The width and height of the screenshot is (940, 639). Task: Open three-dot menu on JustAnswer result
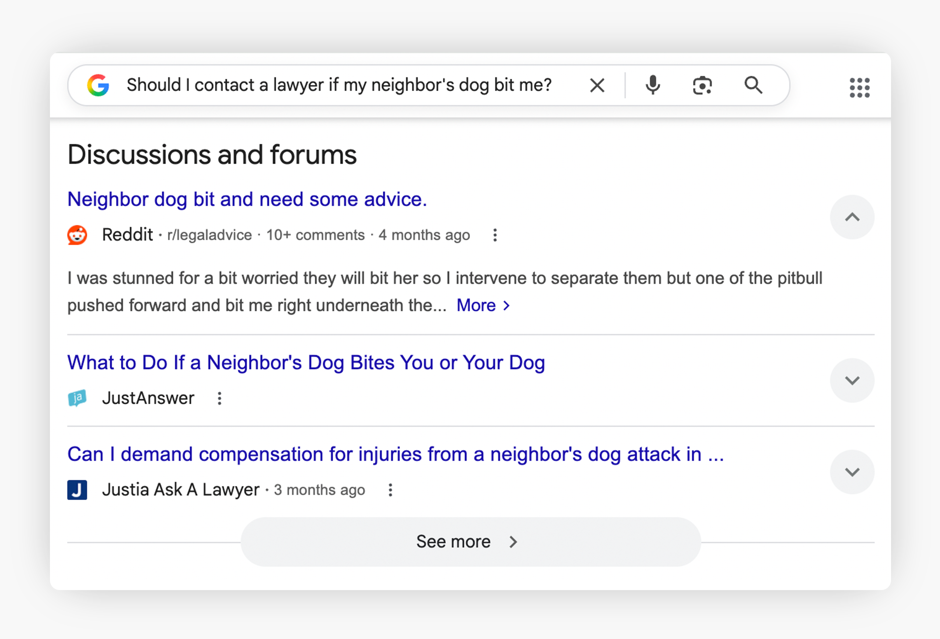[219, 398]
